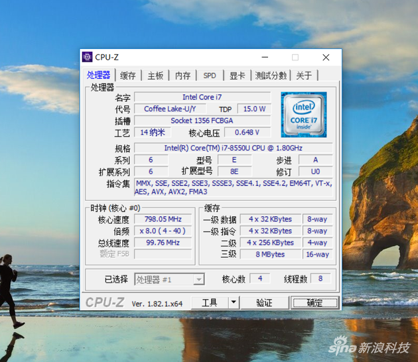Screen dimensions: 418x362
Task: Confirm with the 确定 button
Action: tap(315, 302)
